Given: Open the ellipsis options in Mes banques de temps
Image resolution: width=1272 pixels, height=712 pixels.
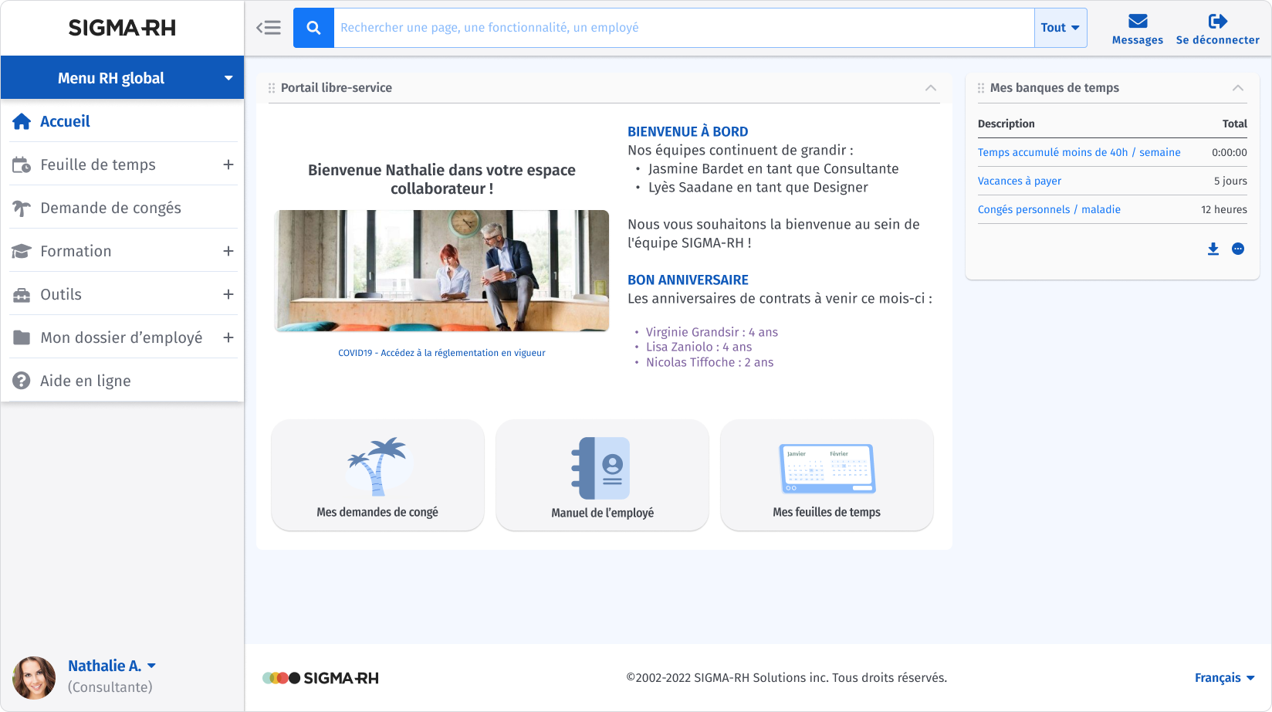Looking at the screenshot, I should [x=1239, y=249].
